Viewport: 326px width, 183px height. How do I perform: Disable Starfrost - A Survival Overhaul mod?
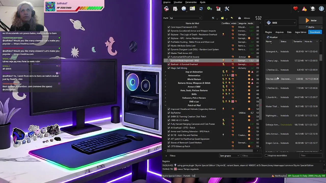(169, 64)
